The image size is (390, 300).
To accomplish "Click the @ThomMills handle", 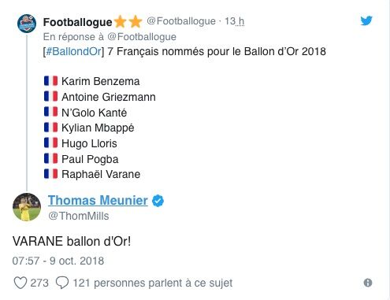I will pos(79,216).
